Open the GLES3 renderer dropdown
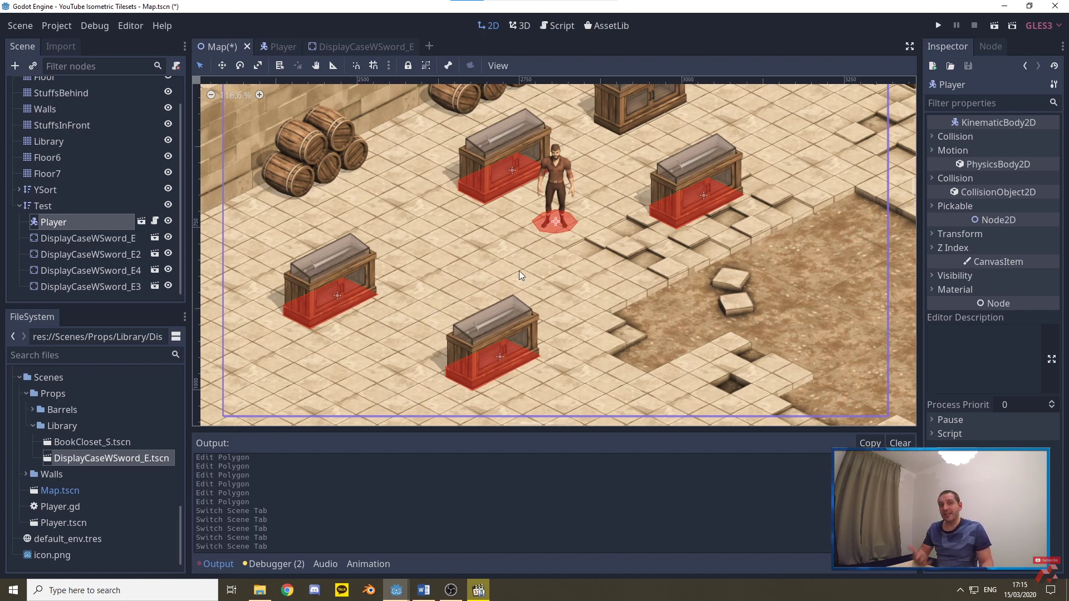Screen dimensions: 1069x601 1044,26
